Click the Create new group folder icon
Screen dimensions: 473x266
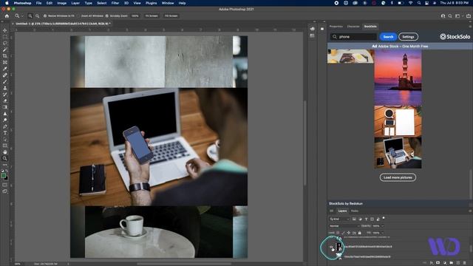click(x=452, y=263)
